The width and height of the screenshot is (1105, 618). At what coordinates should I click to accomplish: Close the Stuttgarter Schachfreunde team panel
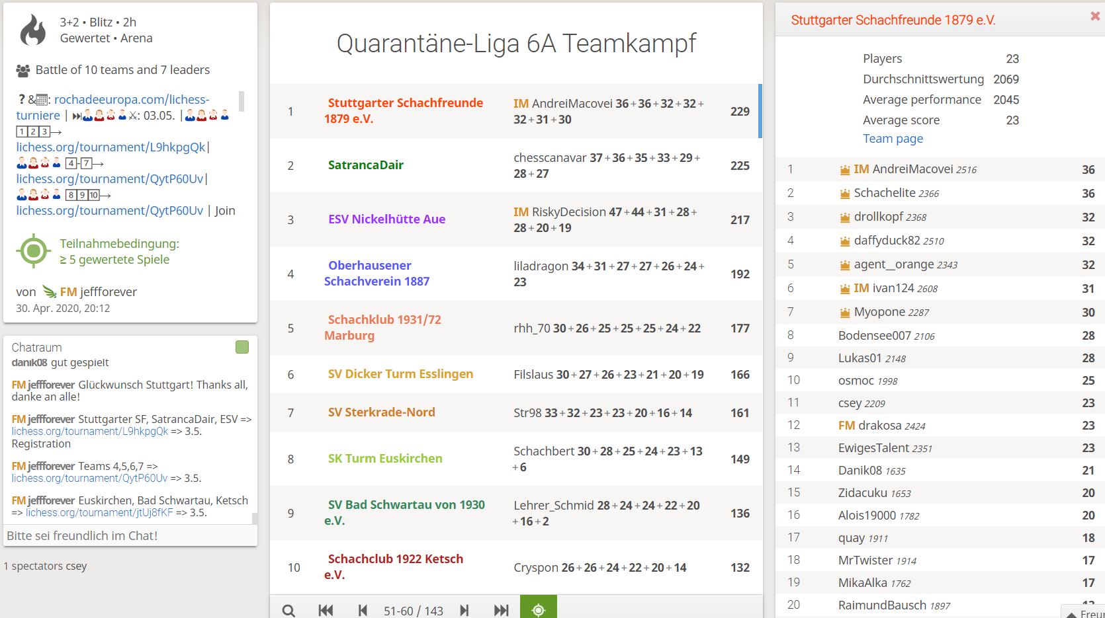coord(1095,17)
